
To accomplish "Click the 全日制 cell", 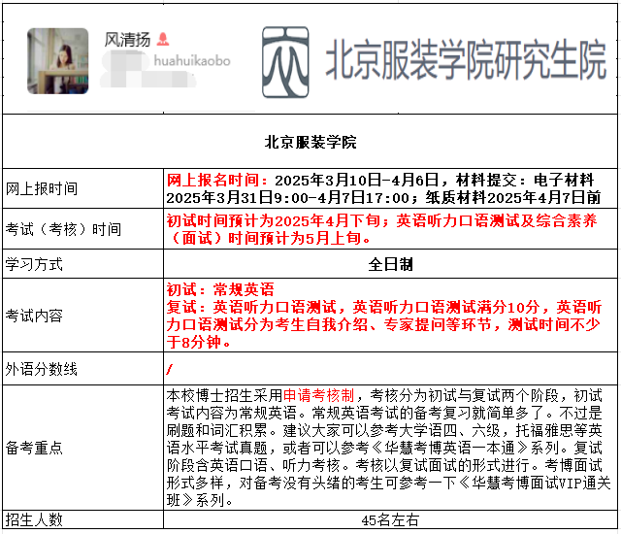I will pyautogui.click(x=390, y=264).
